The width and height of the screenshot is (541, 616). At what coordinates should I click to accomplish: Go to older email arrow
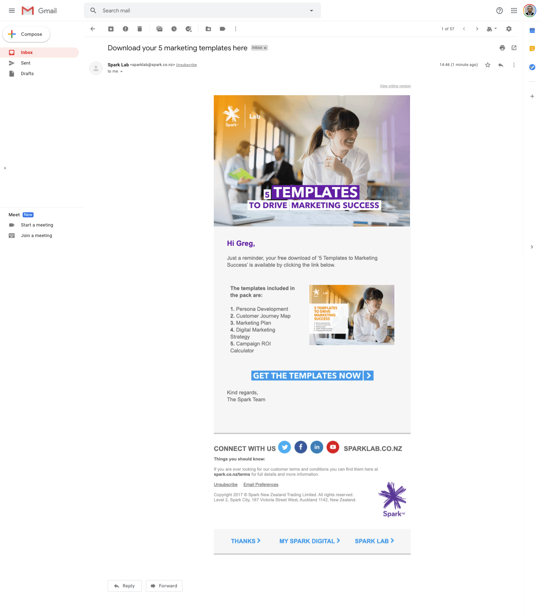[477, 29]
